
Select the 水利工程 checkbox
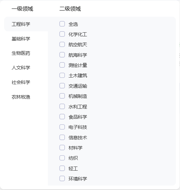pyautogui.click(x=62, y=106)
